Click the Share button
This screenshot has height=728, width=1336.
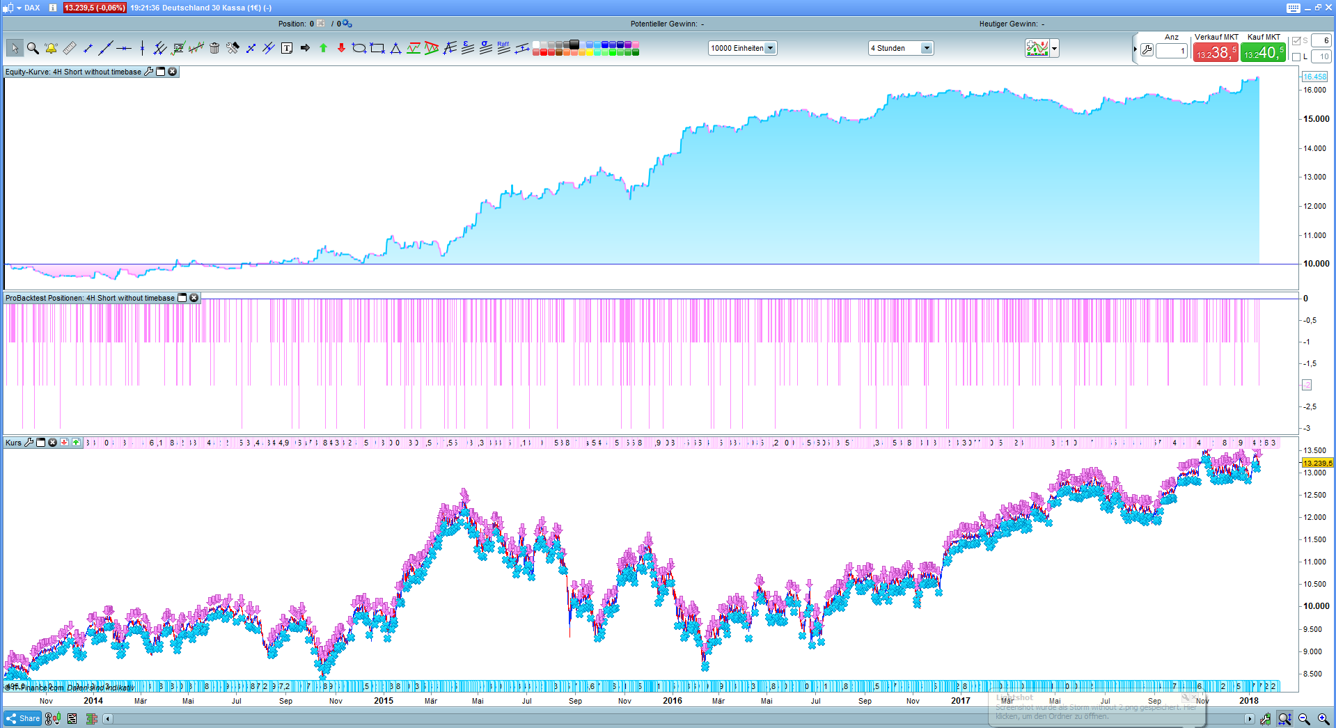[23, 718]
